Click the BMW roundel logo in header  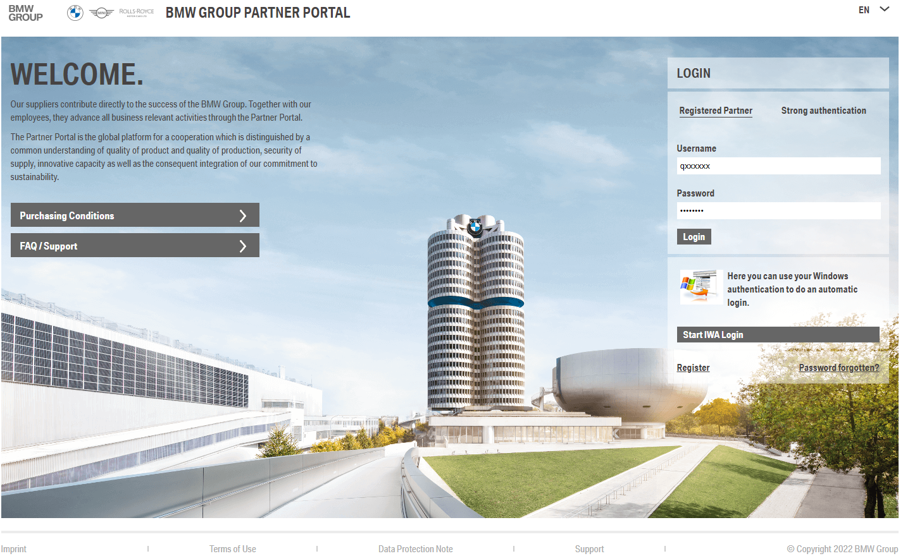coord(75,13)
